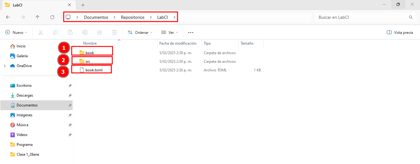Click src row's Carpeta de archivos cell
The image size is (420, 164).
pyautogui.click(x=220, y=62)
